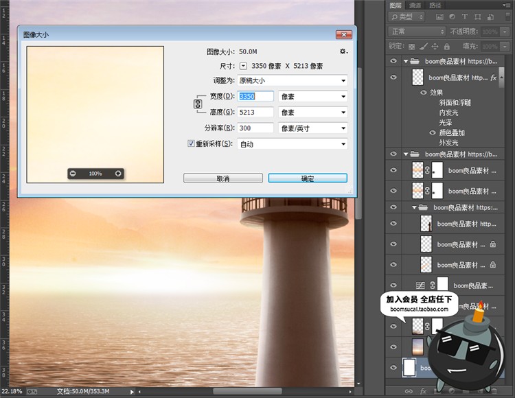The image size is (515, 398).
Task: Toggle visibility of 颜色叠加 effect
Action: point(433,132)
